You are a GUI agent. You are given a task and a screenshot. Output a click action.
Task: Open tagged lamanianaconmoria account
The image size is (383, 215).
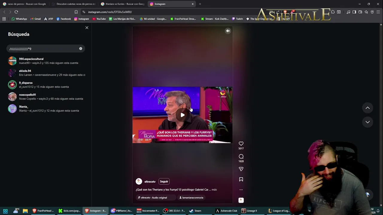point(191,198)
